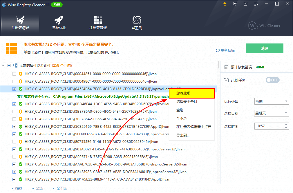
Task: Open the title bar main menu list icon
Action: tap(256, 4)
